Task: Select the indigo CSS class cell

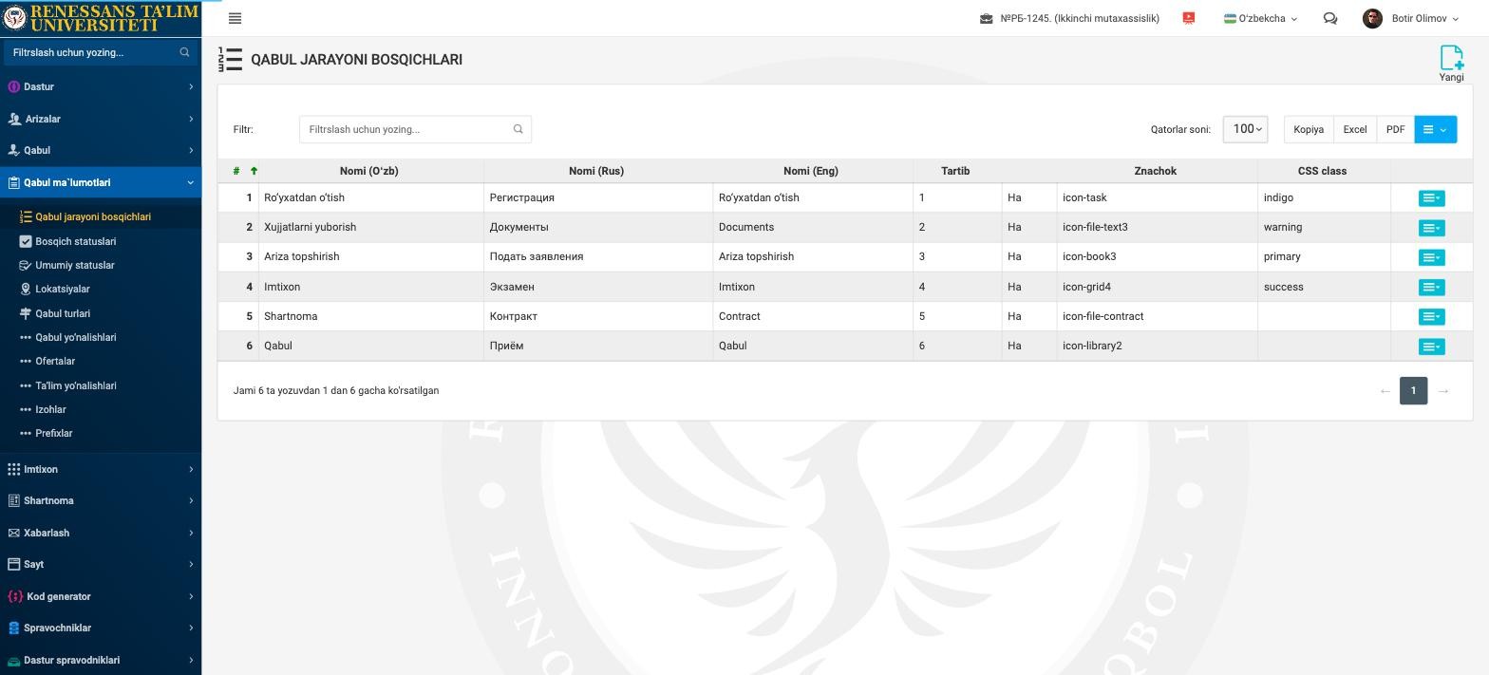Action: pos(1324,197)
